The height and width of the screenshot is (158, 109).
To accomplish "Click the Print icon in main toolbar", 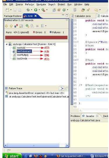I will [x=20, y=10].
